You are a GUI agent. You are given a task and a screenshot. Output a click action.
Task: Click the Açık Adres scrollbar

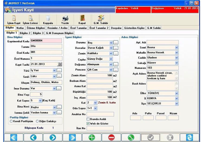click(176, 76)
